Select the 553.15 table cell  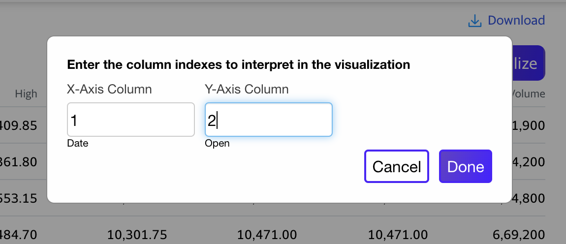(19, 198)
